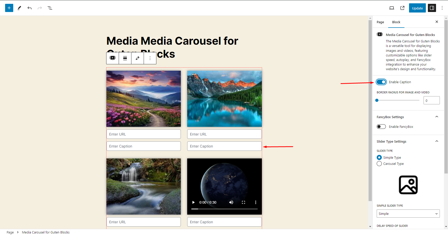Click Page in breadcrumb footer
Viewport: 448px width, 235px height.
coord(10,232)
